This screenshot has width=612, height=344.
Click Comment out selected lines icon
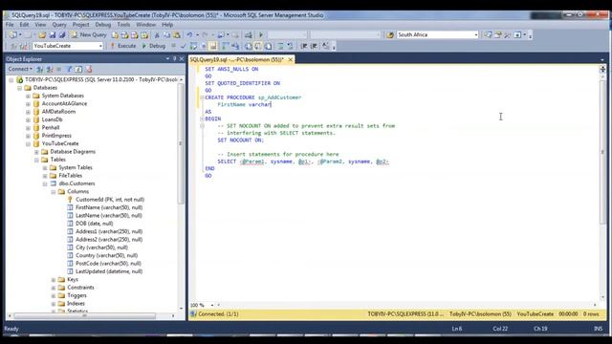[x=280, y=46]
